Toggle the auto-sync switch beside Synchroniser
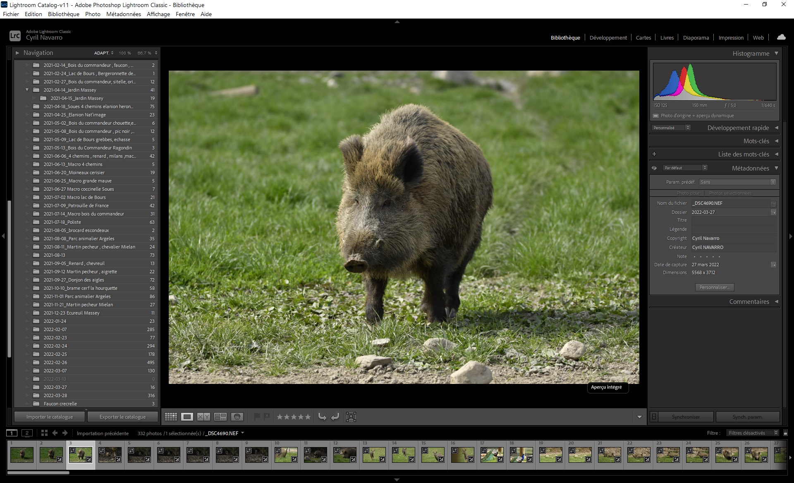The width and height of the screenshot is (794, 483). click(x=654, y=417)
